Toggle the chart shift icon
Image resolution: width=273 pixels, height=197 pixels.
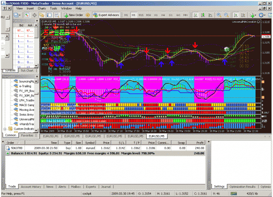point(243,15)
